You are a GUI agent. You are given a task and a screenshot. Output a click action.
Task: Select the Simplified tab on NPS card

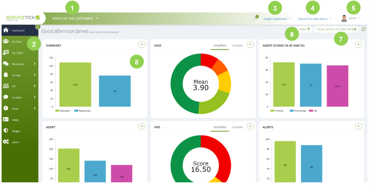[220, 127]
